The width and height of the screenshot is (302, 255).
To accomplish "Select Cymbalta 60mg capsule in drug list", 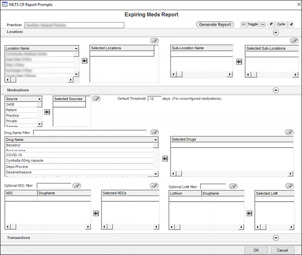I will pos(79,160).
